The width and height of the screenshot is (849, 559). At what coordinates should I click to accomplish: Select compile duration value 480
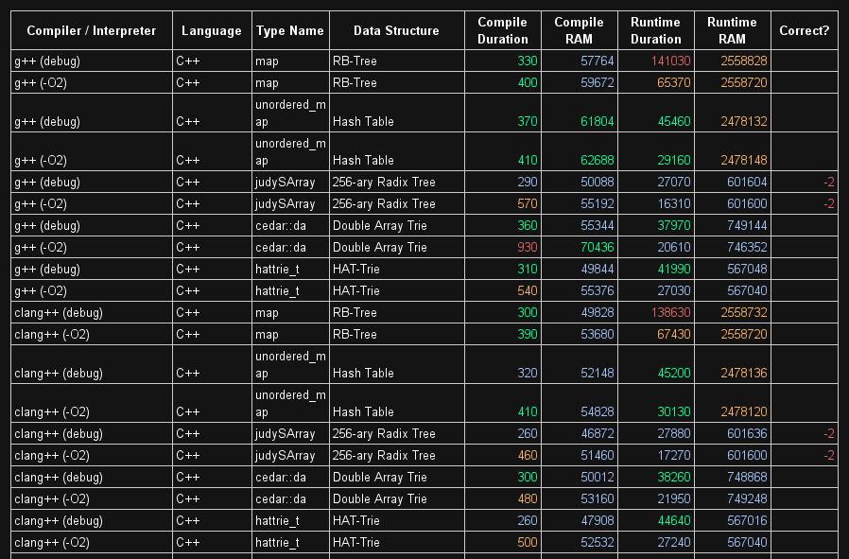[x=528, y=498]
